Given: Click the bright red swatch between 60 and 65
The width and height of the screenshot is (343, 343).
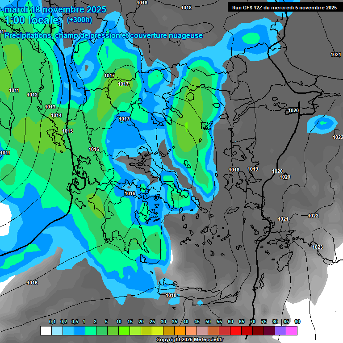Looking at the screenshot, I should click(236, 330).
